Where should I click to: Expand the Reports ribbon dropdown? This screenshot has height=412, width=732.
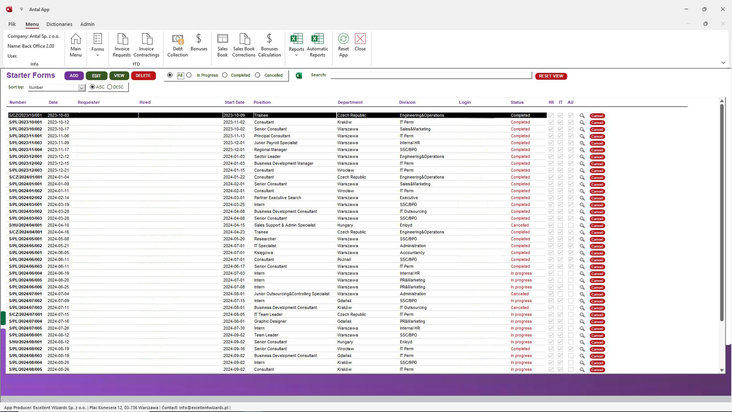(x=296, y=55)
